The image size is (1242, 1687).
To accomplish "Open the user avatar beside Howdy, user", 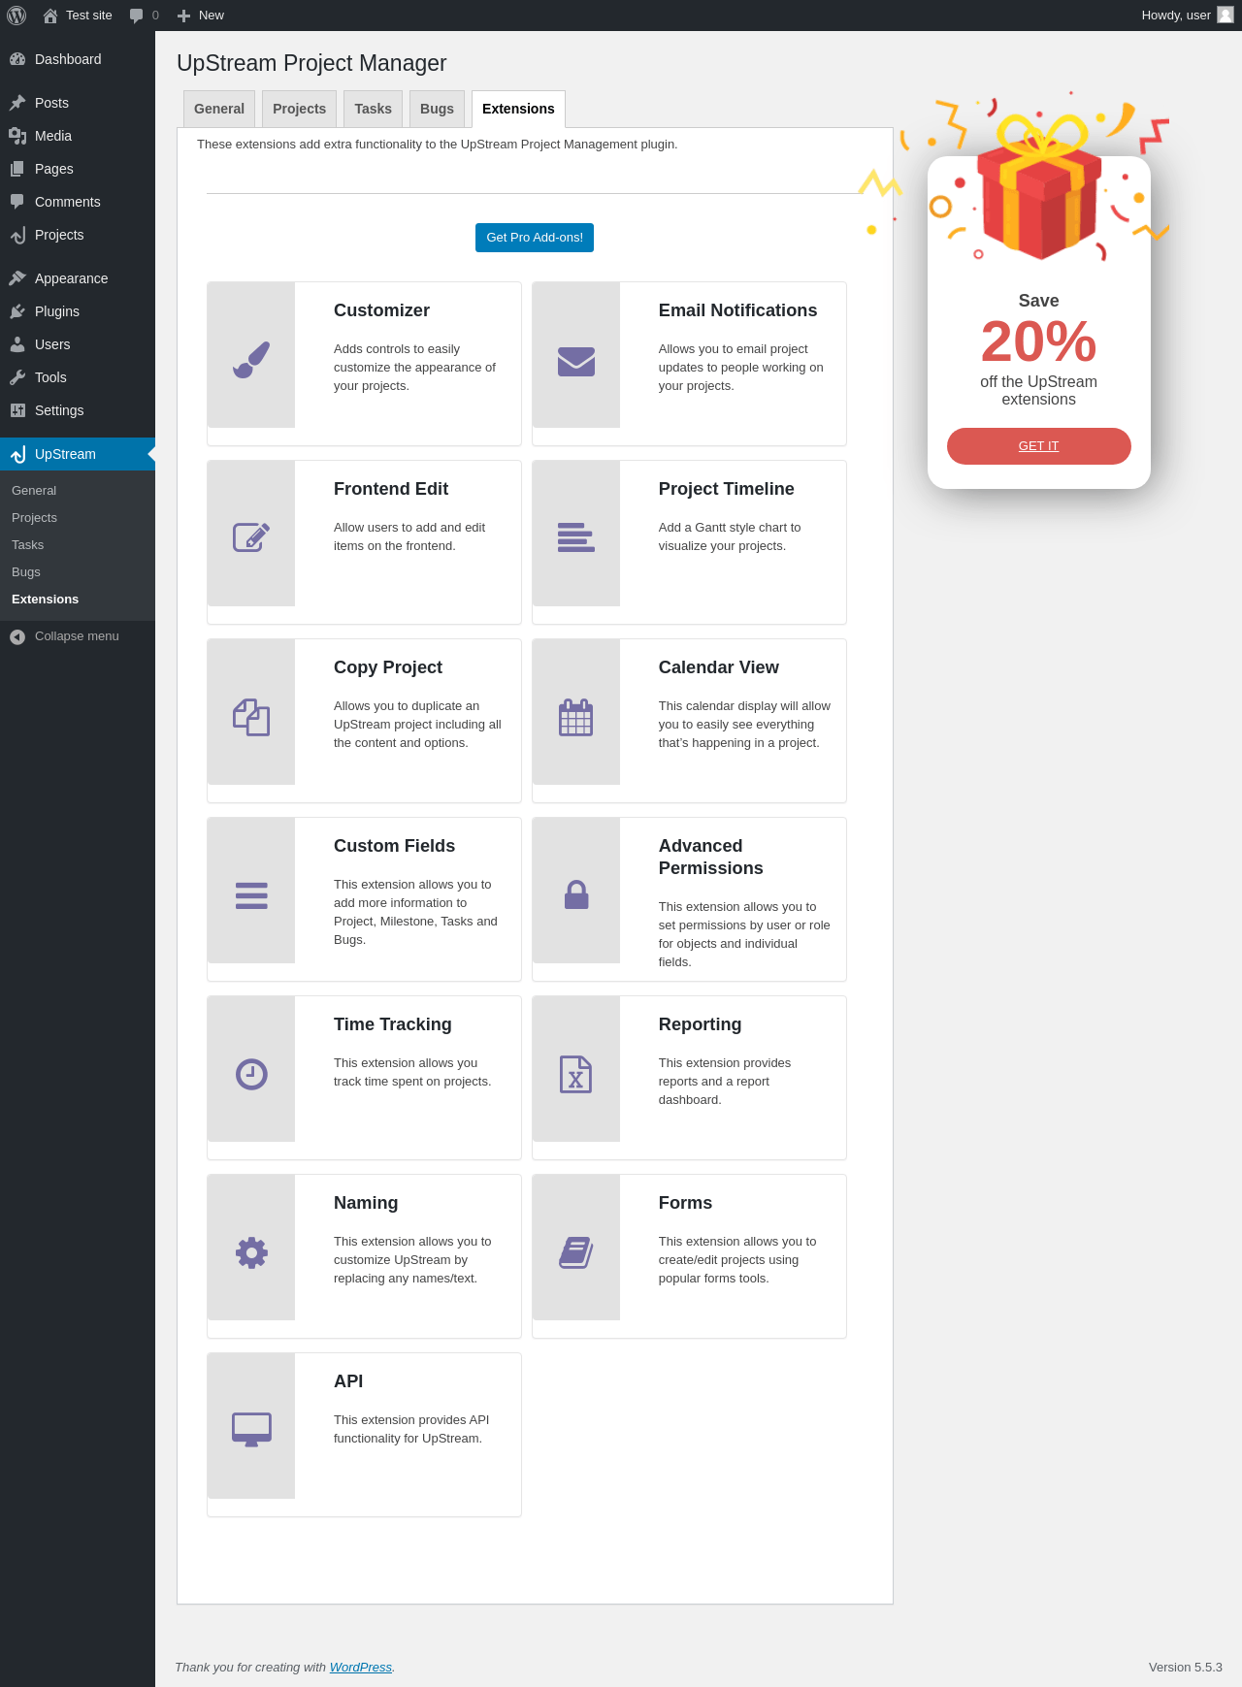I will tap(1226, 15).
